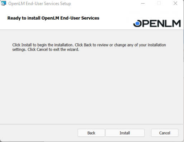Click the installer icon in the title bar
Image resolution: width=184 pixels, height=142 pixels.
point(3,3)
